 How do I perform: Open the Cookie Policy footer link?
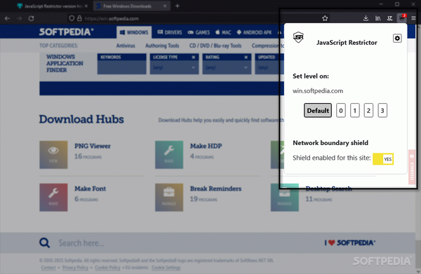[x=107, y=268]
